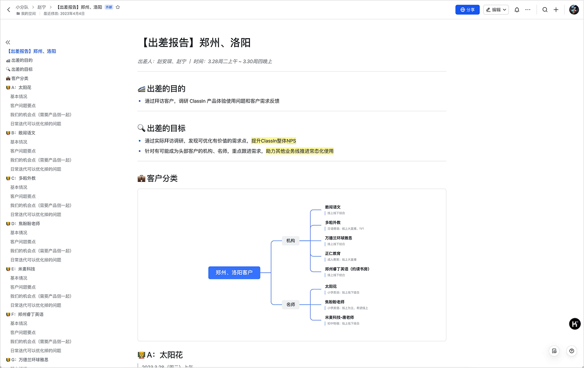Go to 小分队 breadcrumb
Image resolution: width=584 pixels, height=368 pixels.
(x=22, y=7)
